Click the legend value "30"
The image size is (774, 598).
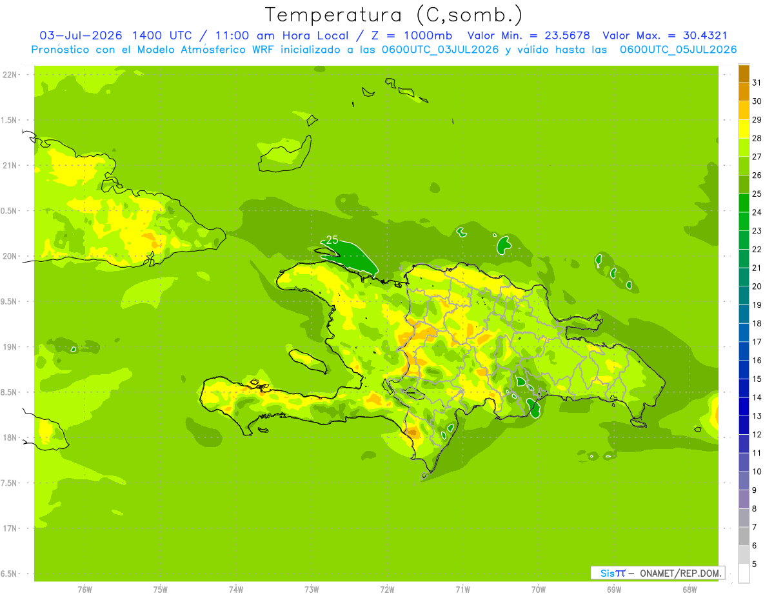click(757, 101)
